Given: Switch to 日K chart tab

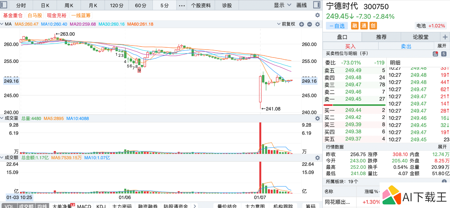Looking at the screenshot, I should pos(45,5).
